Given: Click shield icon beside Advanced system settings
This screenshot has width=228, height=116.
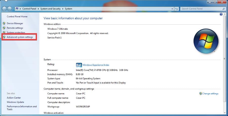Looking at the screenshot, I should coord(4,37).
